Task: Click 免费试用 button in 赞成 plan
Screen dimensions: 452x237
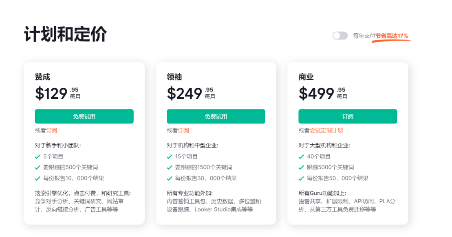Action: tap(84, 116)
